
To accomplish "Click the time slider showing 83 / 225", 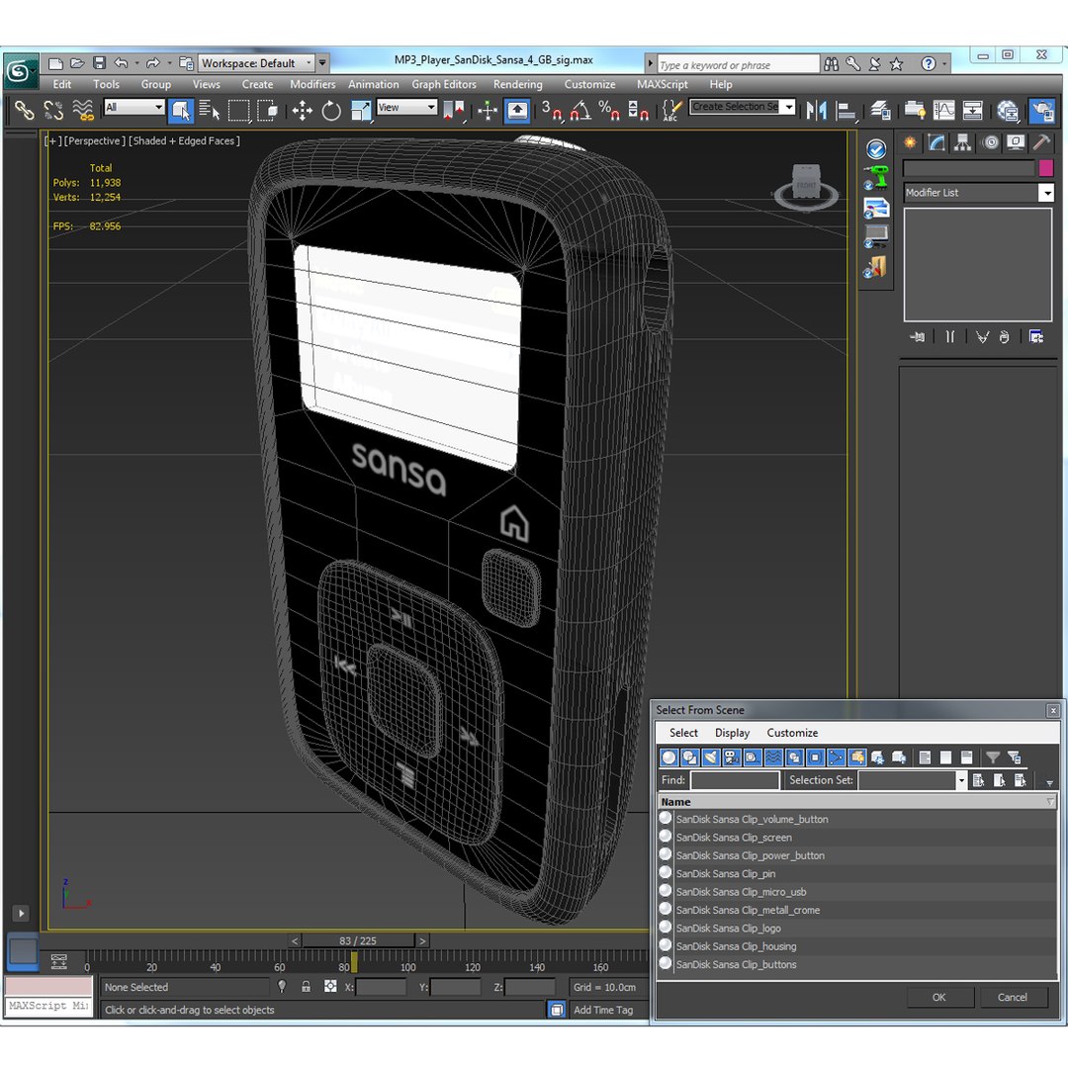I will coord(358,940).
